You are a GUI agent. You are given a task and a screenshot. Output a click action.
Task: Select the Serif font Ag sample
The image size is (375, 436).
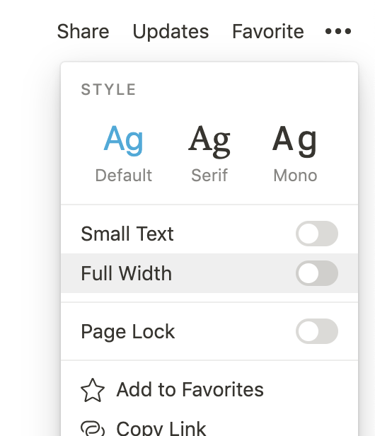click(x=209, y=140)
